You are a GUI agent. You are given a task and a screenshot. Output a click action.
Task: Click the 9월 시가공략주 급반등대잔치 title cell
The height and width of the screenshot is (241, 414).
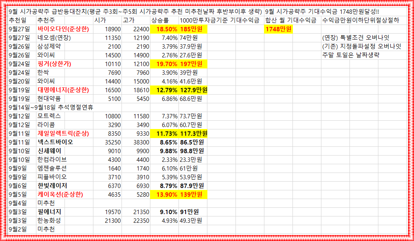tap(136, 12)
